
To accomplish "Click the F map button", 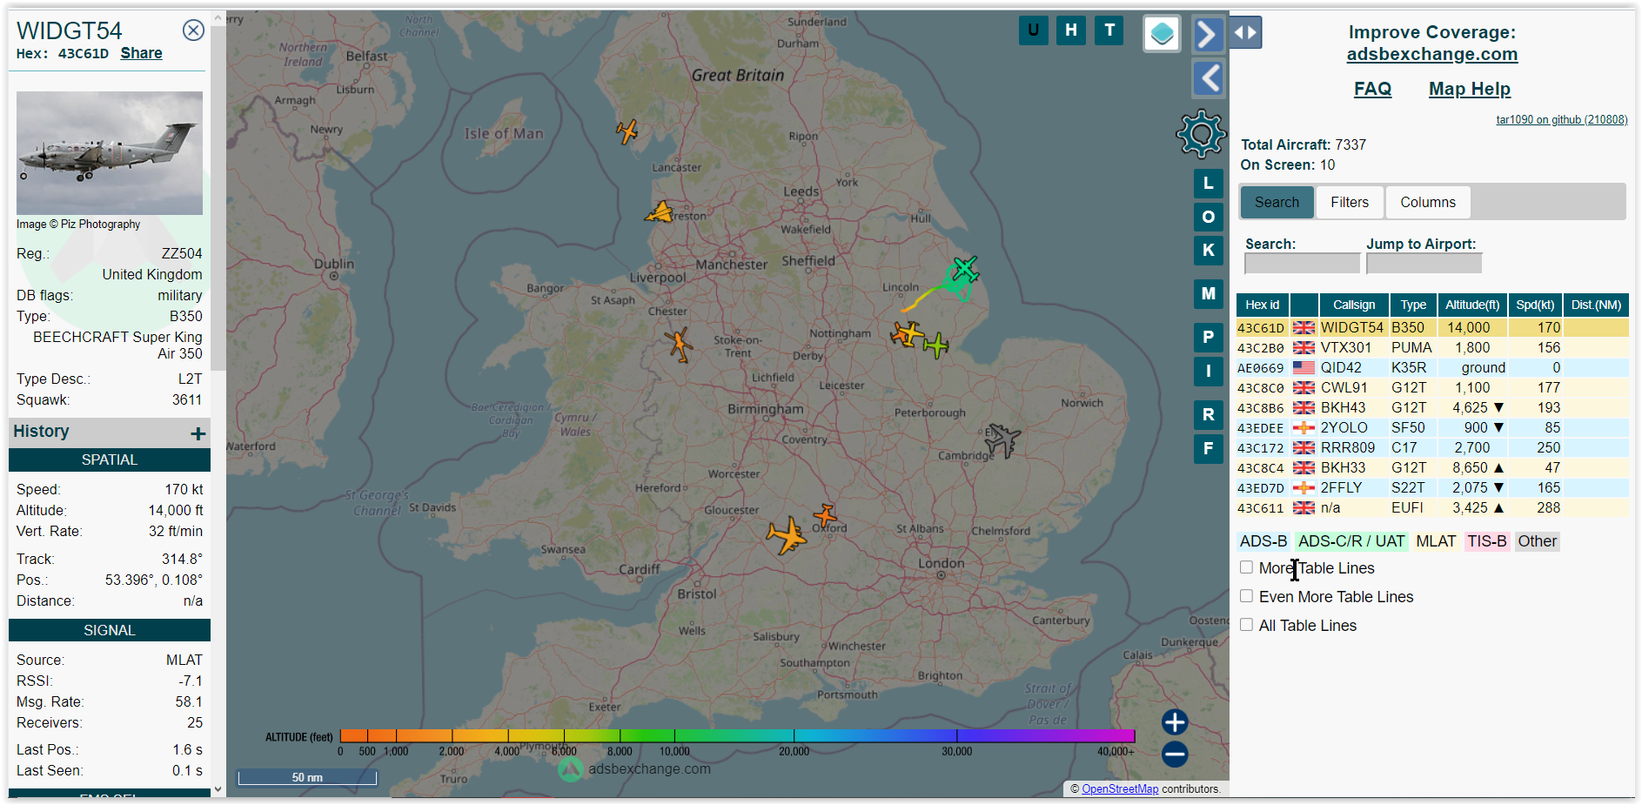I will tap(1208, 449).
